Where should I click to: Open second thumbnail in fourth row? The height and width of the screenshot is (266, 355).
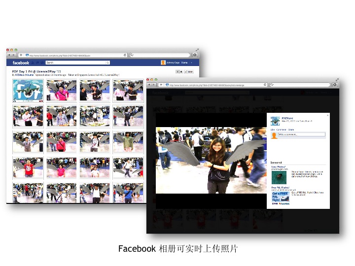[61, 168]
